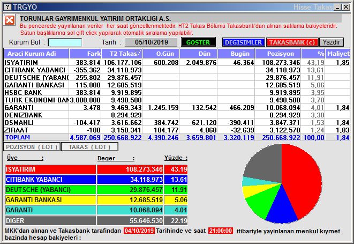
Task: Click the TOPLAM totals row label
Action: pos(18,137)
